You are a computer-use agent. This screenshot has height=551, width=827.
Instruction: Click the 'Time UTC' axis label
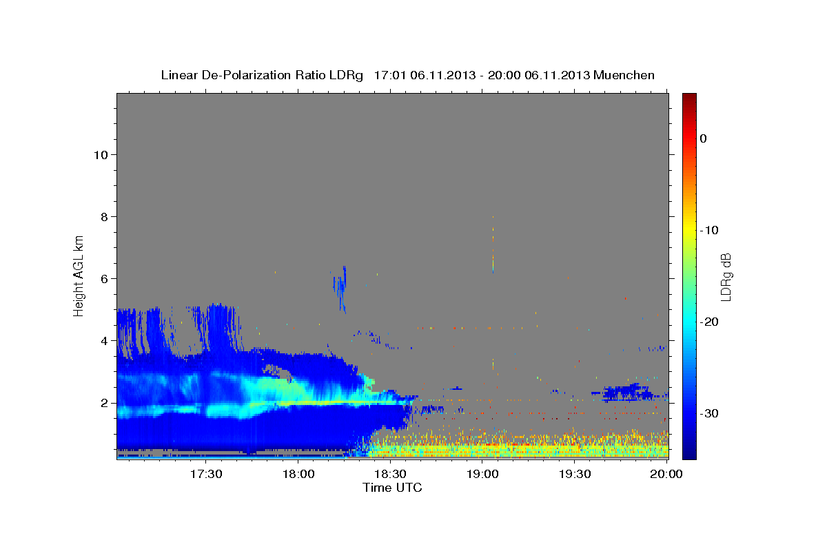(x=392, y=488)
